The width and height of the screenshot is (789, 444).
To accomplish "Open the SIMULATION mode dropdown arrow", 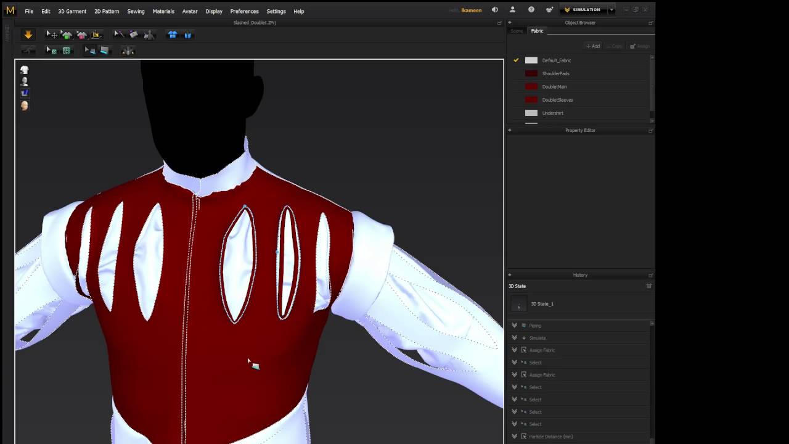I will pyautogui.click(x=611, y=10).
